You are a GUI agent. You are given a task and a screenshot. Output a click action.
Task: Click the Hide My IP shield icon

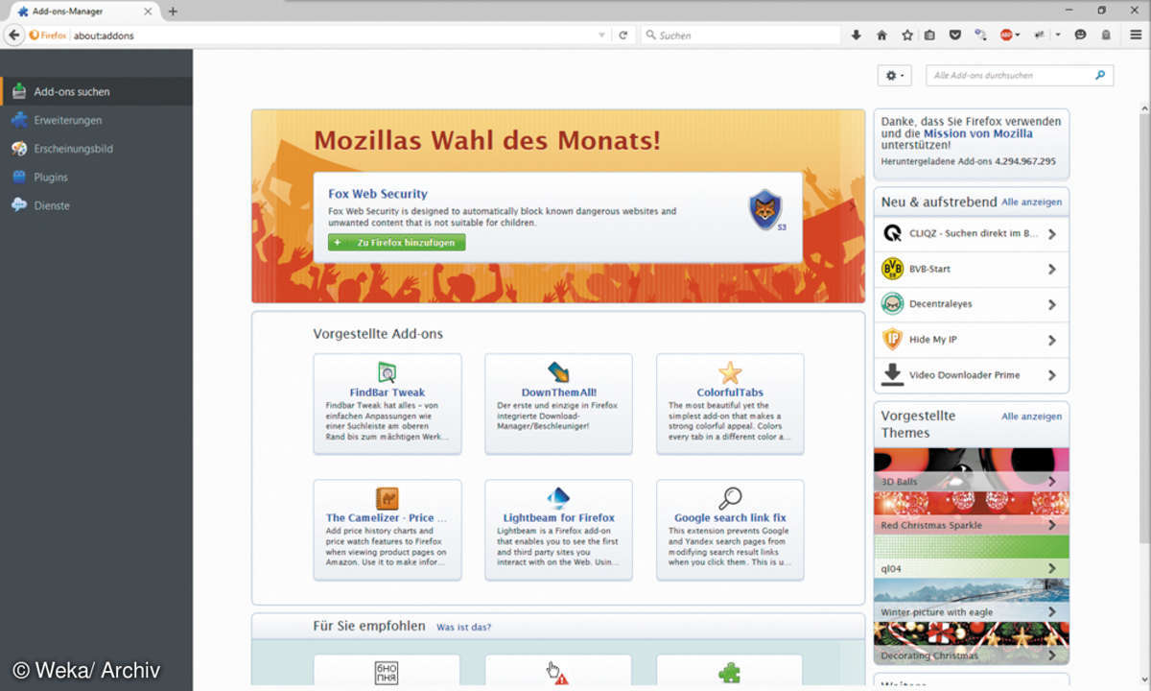(x=892, y=339)
